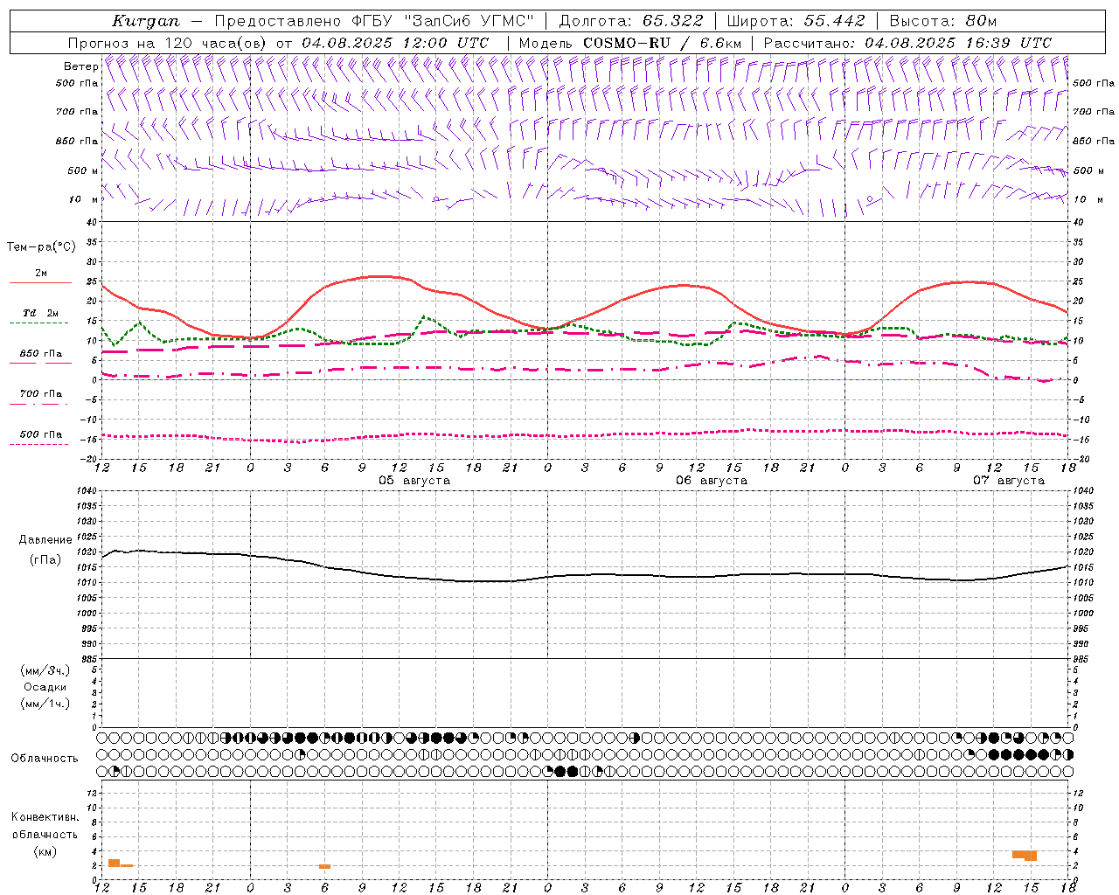Click the small orange convective bar on 05 августа
This screenshot has height=895, width=1119.
(x=324, y=866)
